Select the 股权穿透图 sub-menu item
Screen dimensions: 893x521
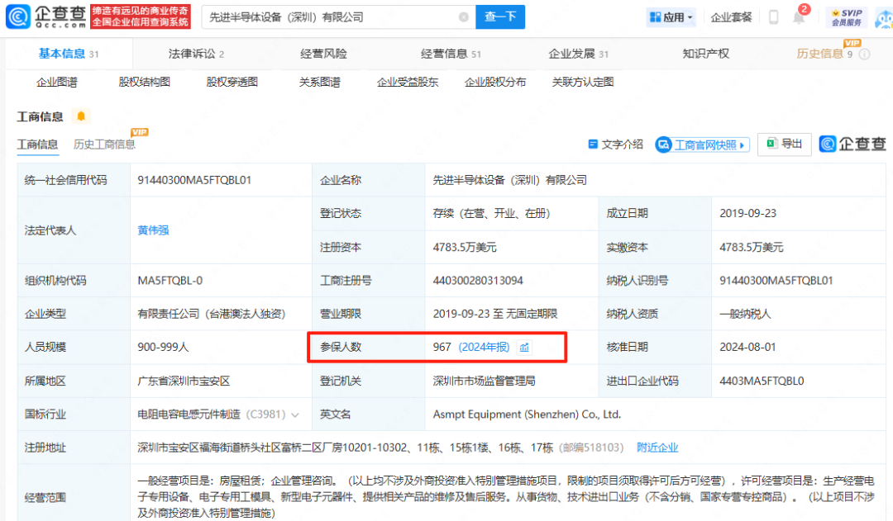(x=232, y=82)
